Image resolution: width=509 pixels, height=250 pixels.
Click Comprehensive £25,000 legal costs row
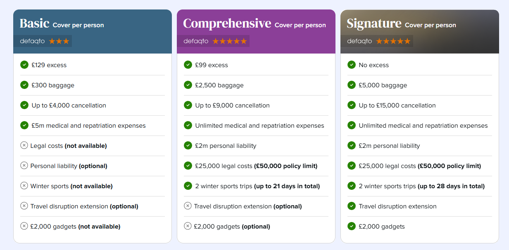(x=256, y=166)
